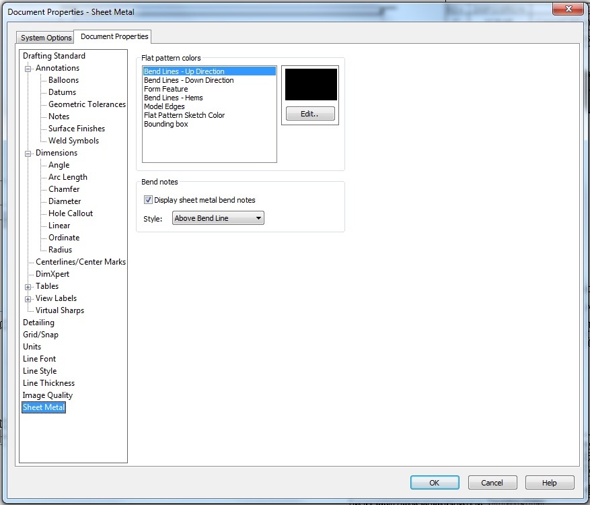Close the Document Properties window

(568, 8)
